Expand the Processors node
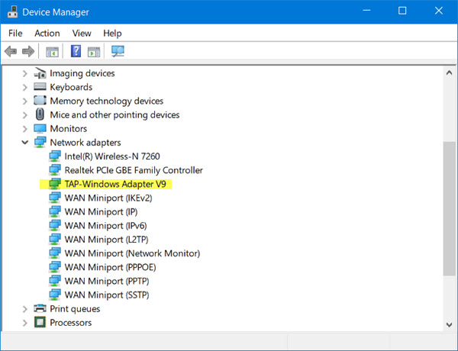 (x=25, y=323)
